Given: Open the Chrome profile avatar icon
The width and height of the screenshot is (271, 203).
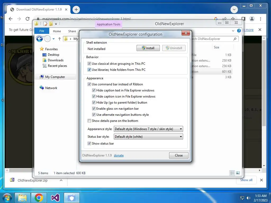Looking at the screenshot, I should (x=252, y=19).
